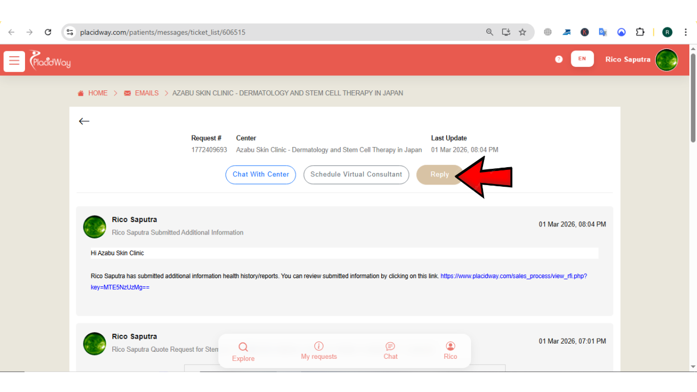This screenshot has width=697, height=392.
Task: Open Explore from bottom navigation
Action: click(x=243, y=352)
